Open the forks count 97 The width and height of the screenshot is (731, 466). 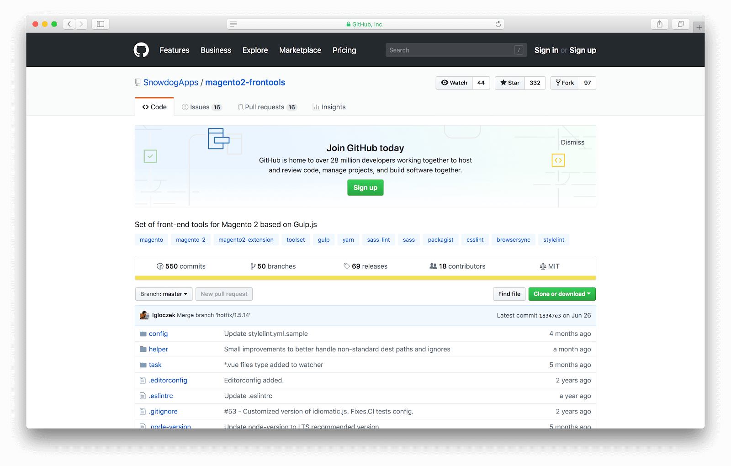pyautogui.click(x=588, y=83)
